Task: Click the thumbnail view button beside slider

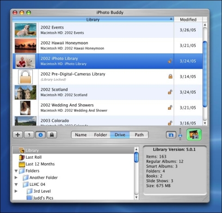Action: click(x=171, y=135)
